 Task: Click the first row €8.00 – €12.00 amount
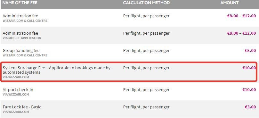pyautogui.click(x=241, y=16)
